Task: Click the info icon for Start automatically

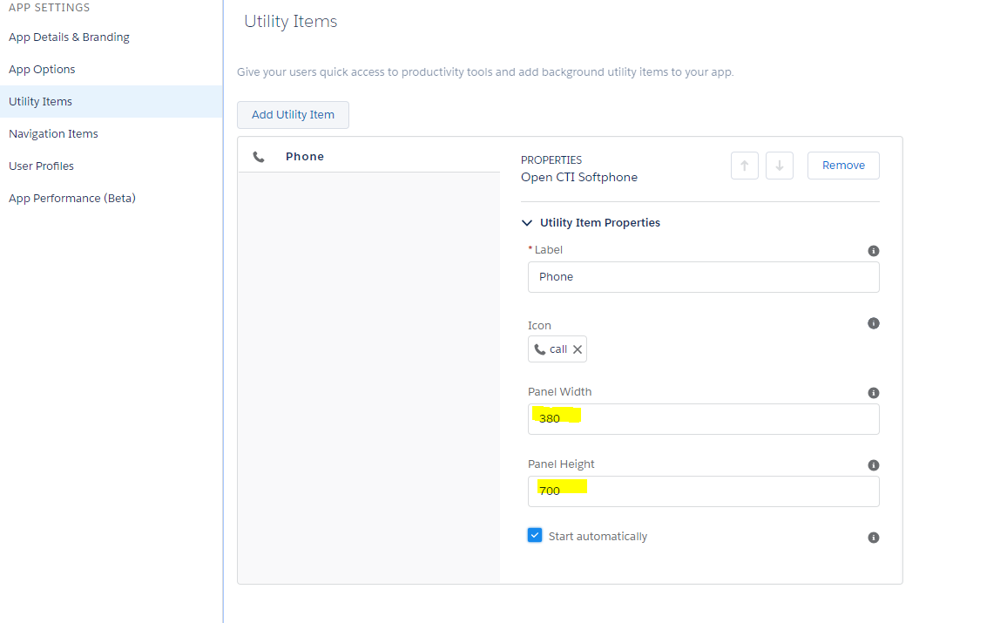Action: tap(873, 538)
